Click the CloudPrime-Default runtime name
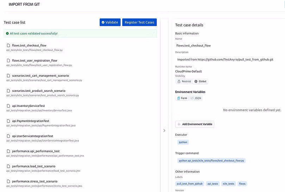285x192 pixels. point(189,71)
